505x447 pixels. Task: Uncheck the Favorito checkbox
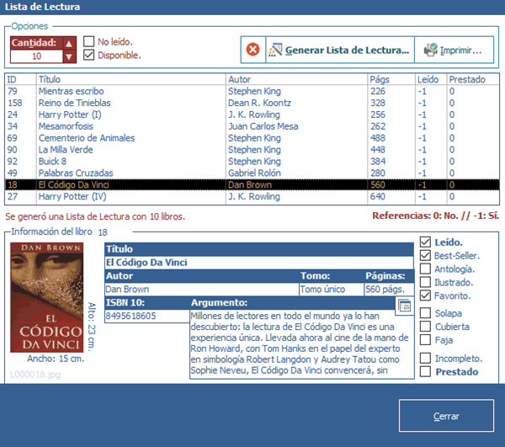point(425,295)
